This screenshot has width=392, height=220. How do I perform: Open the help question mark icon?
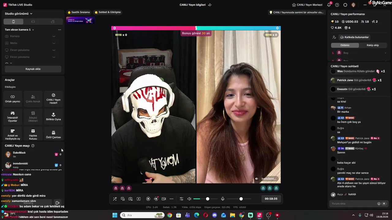337,5
